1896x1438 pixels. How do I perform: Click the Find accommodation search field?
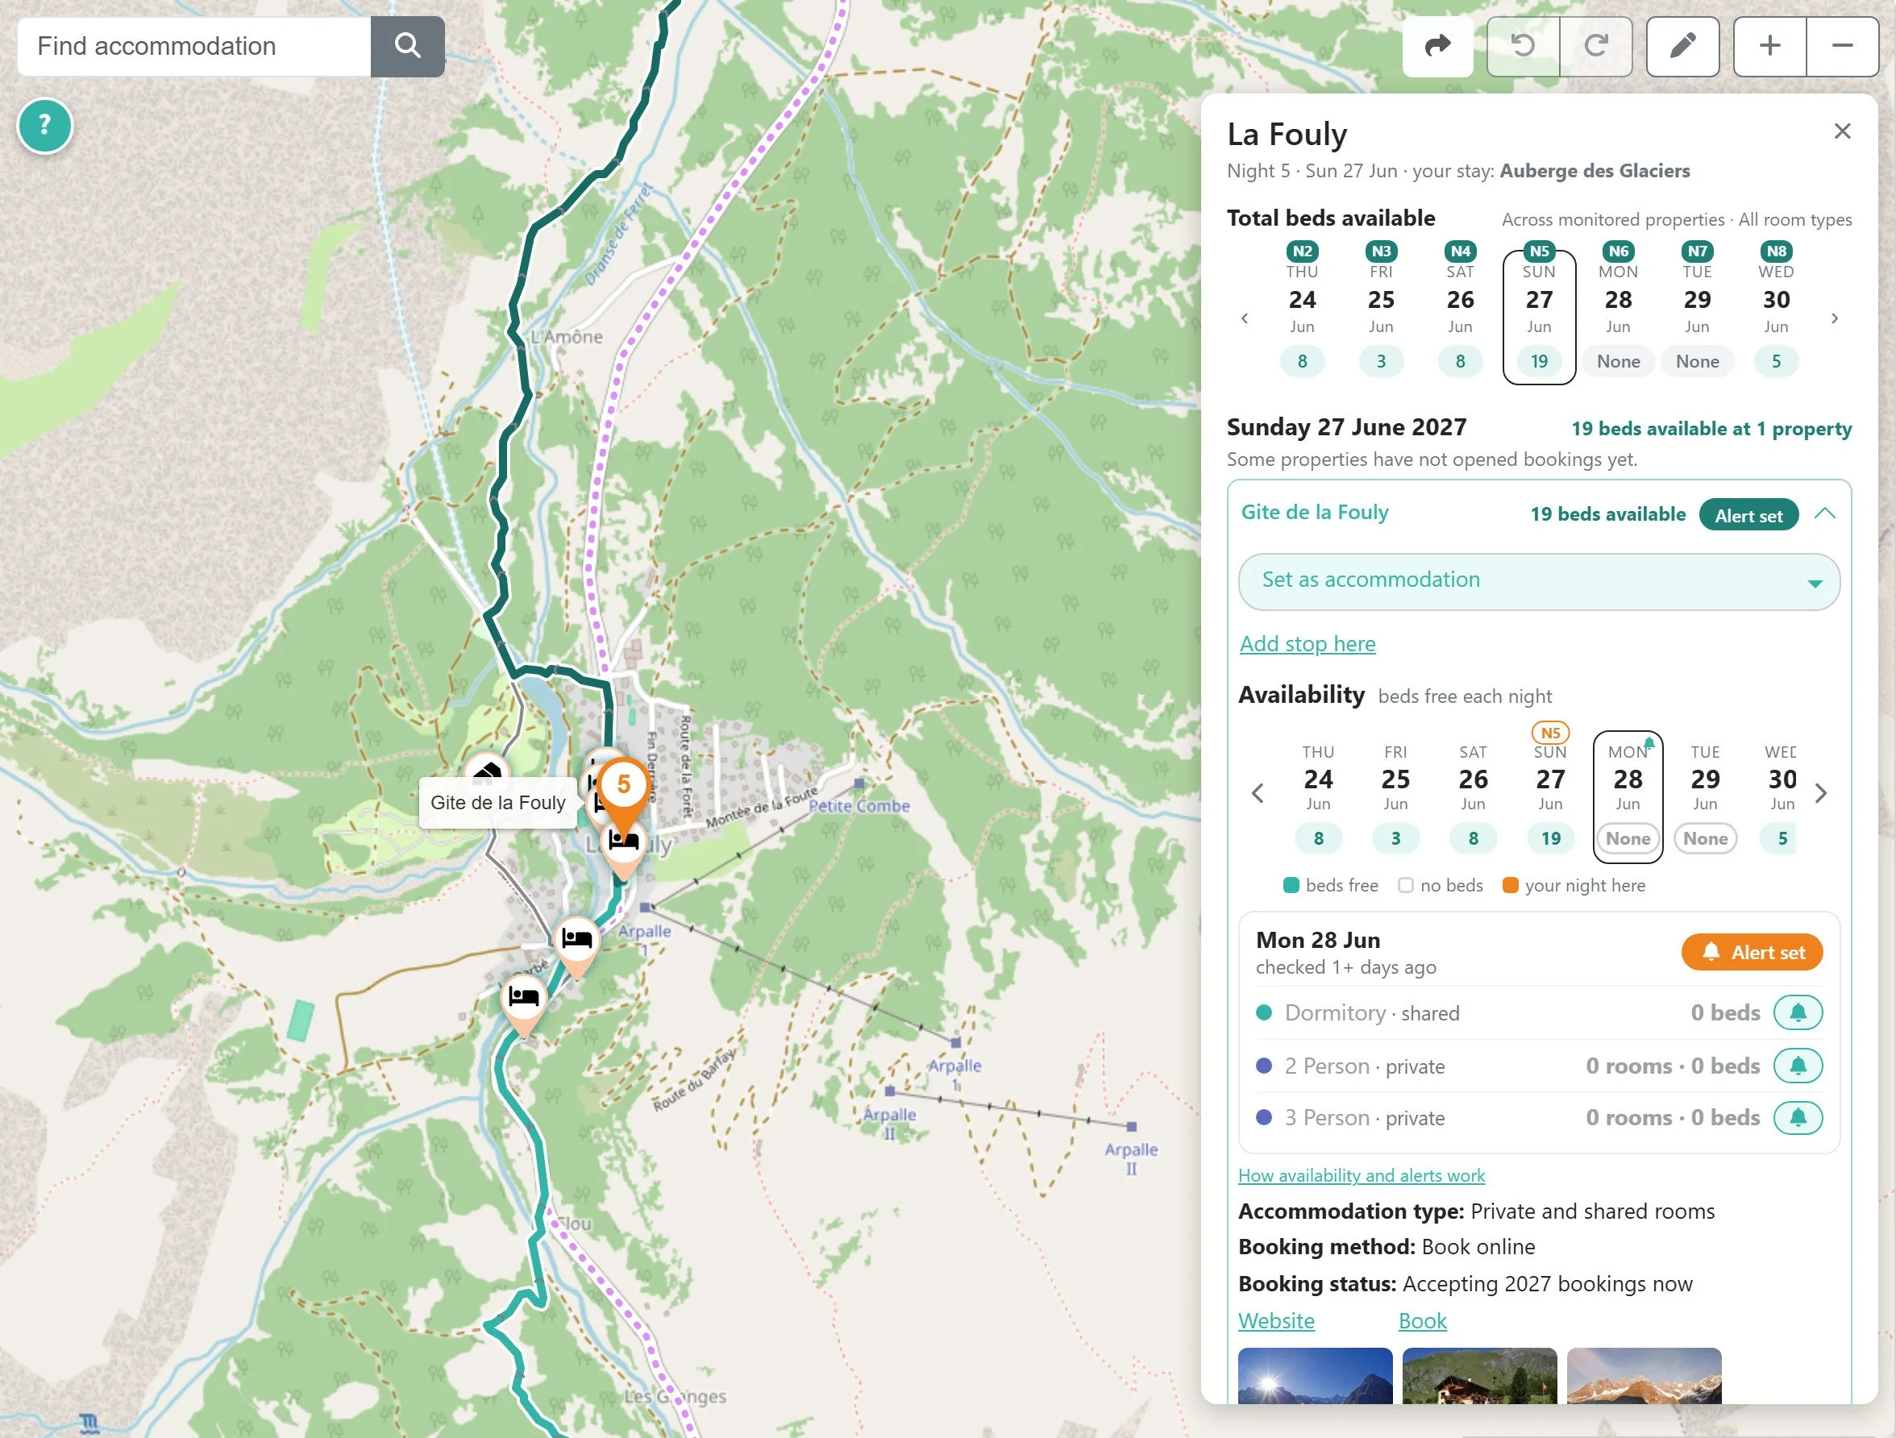pyautogui.click(x=194, y=46)
